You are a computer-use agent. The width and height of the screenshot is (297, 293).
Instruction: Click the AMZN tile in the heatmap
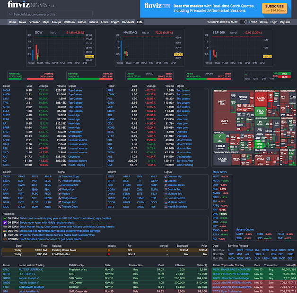[261, 99]
